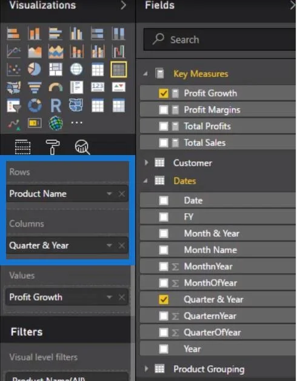Collapse the Visualizations pane arrow

(123, 5)
